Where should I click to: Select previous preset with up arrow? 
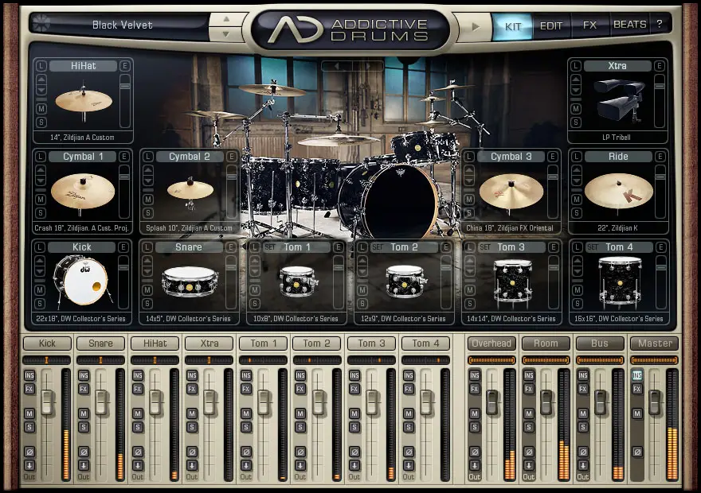point(226,19)
